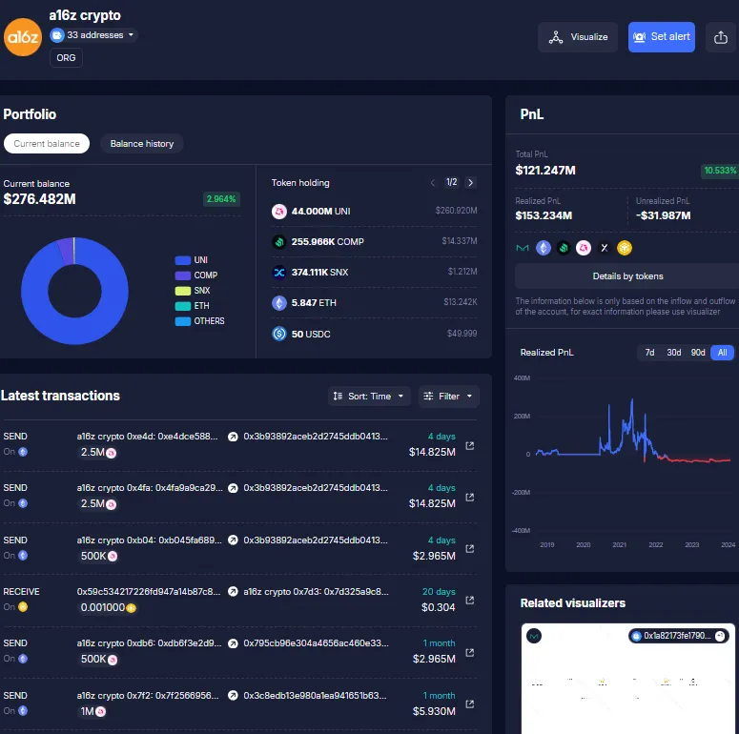The width and height of the screenshot is (739, 734).
Task: Click the SNX token icon in holdings
Action: click(279, 273)
